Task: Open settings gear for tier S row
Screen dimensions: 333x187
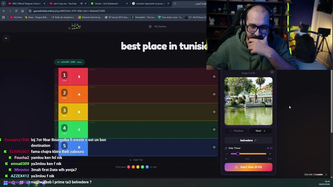Action: (214, 77)
